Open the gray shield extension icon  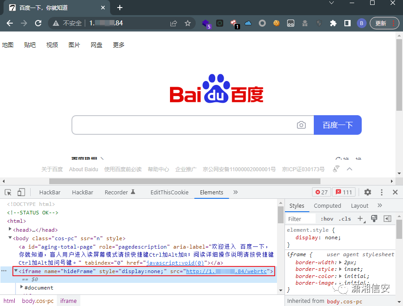click(319, 24)
